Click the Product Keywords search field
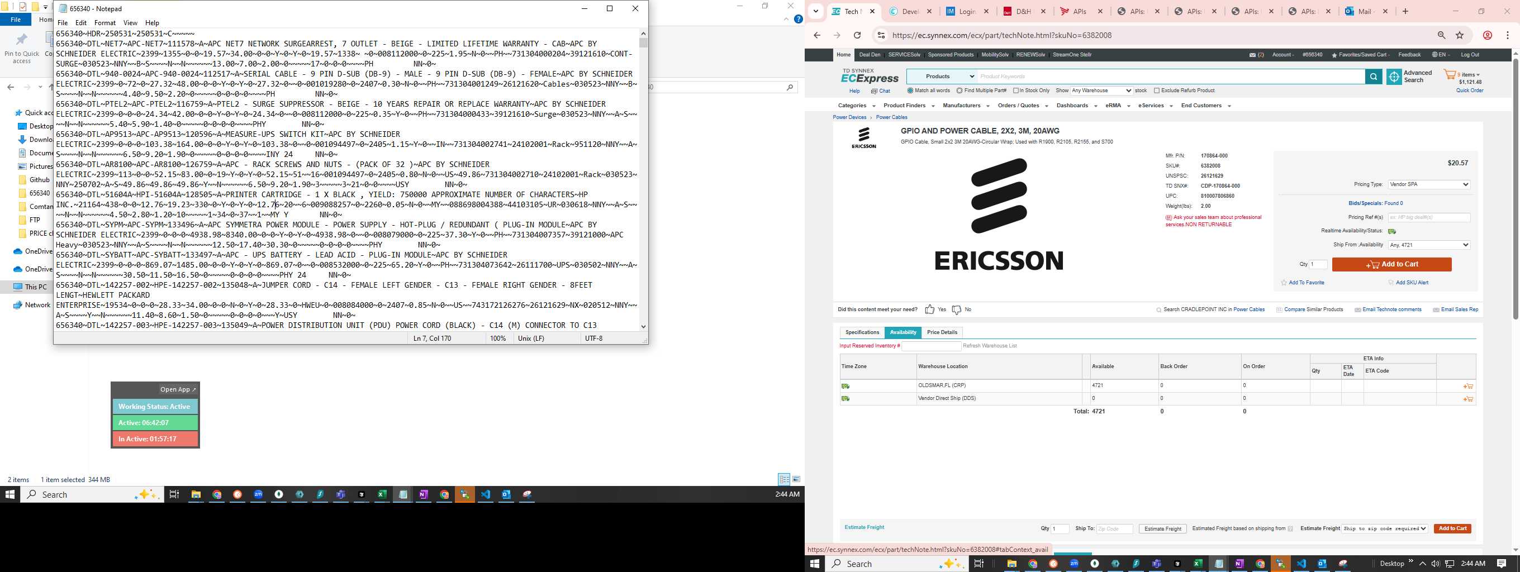The width and height of the screenshot is (1520, 572). pyautogui.click(x=1171, y=77)
